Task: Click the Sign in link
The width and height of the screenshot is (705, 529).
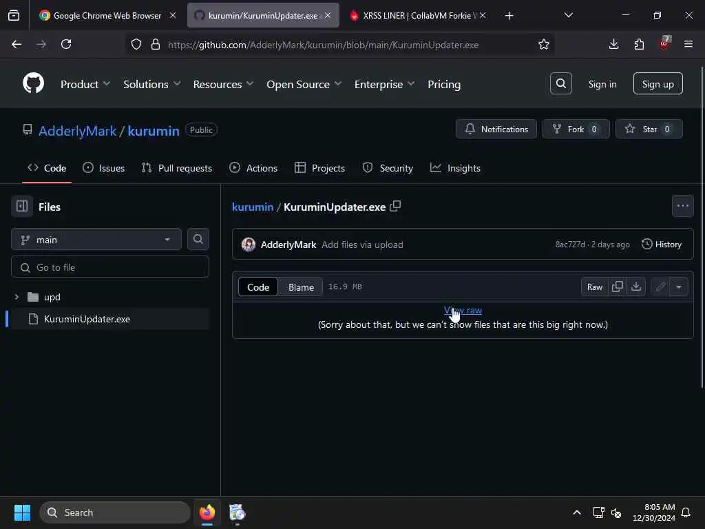Action: 602,84
